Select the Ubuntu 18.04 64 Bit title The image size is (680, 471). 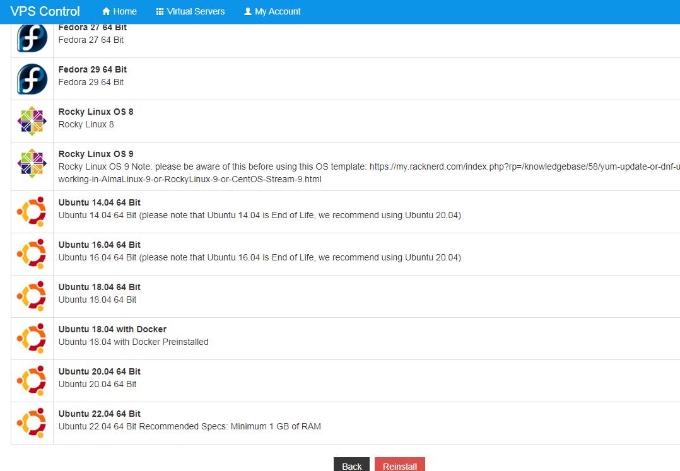[99, 287]
